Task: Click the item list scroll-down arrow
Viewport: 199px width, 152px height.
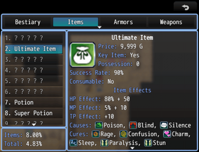Action: pyautogui.click(x=34, y=124)
